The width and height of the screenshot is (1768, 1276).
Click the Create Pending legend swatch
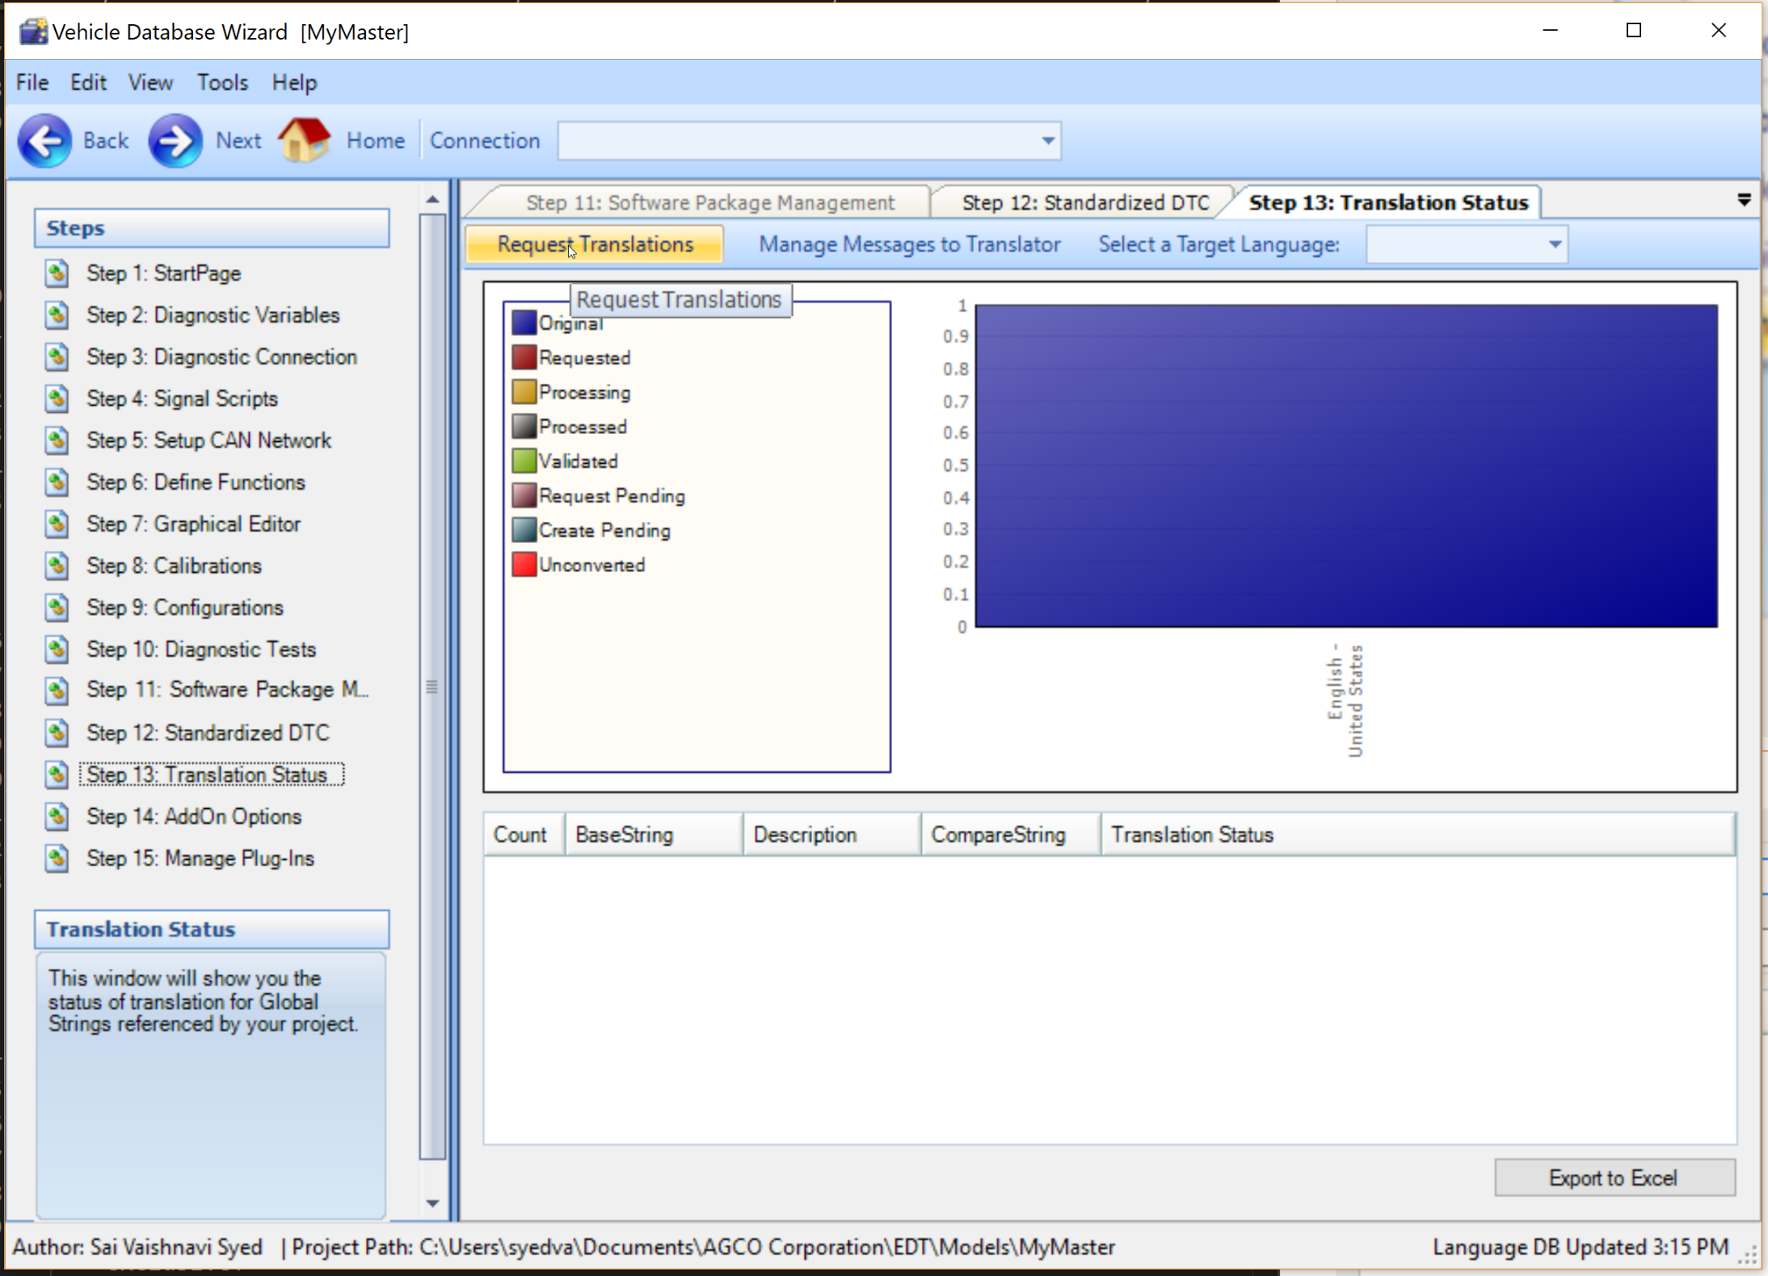[x=524, y=530]
